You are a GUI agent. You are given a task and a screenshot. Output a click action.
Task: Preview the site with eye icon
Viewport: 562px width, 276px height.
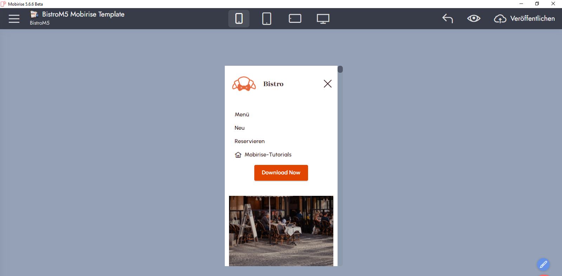(x=473, y=19)
